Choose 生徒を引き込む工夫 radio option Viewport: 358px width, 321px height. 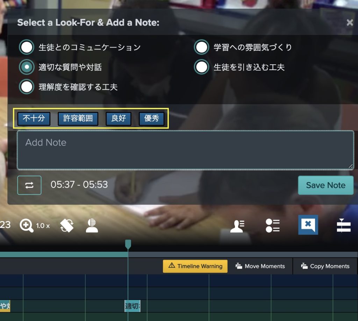pyautogui.click(x=202, y=67)
